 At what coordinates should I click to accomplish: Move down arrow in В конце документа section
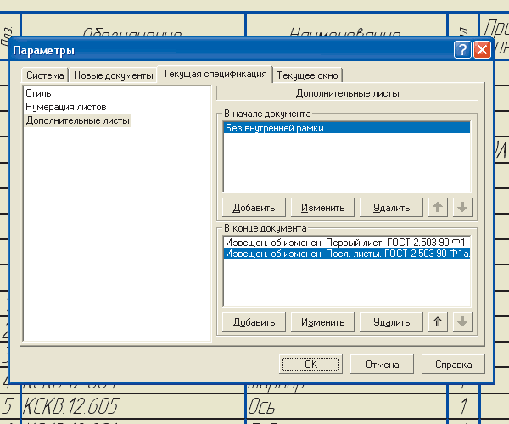(x=461, y=322)
